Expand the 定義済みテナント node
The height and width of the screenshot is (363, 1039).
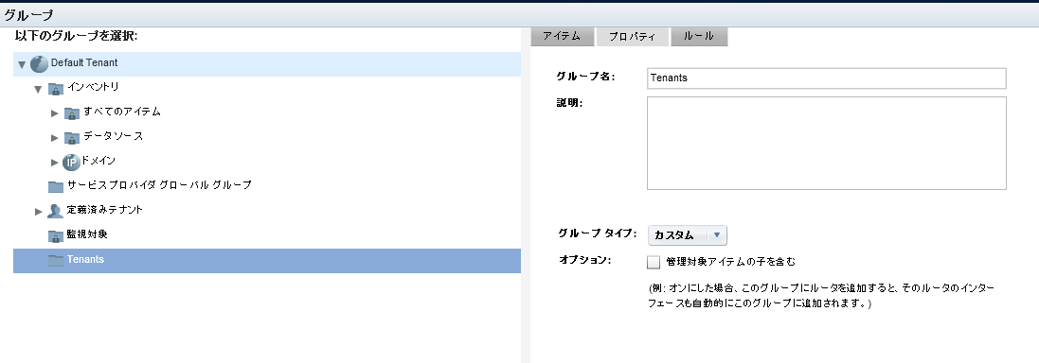pyautogui.click(x=39, y=212)
